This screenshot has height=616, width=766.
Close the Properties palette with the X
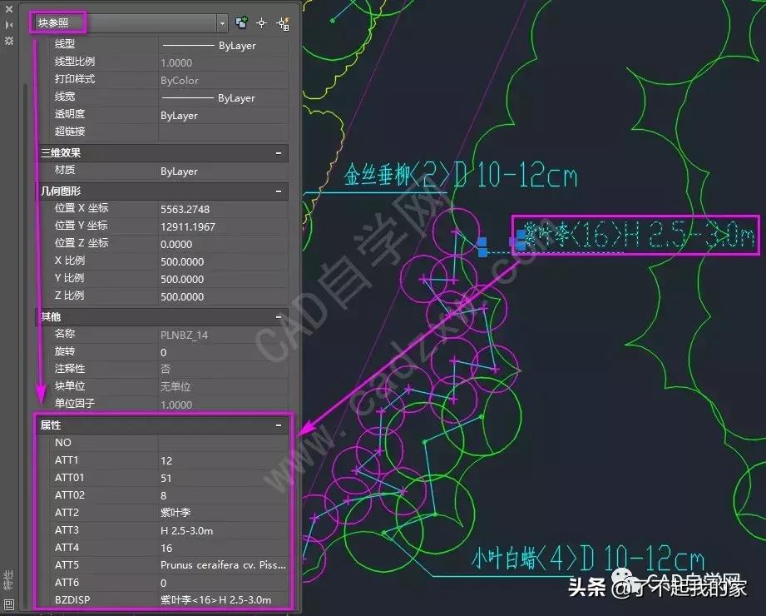click(x=9, y=8)
